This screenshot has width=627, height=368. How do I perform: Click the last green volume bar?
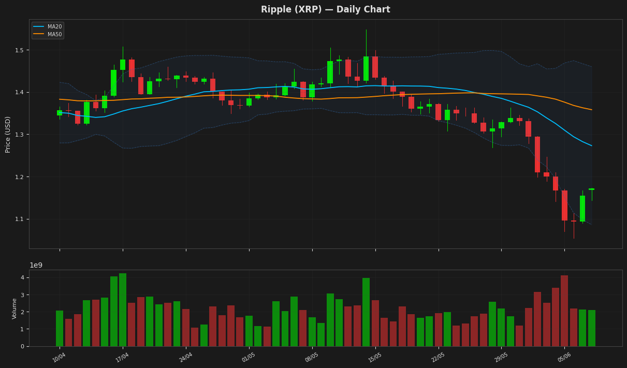592,328
